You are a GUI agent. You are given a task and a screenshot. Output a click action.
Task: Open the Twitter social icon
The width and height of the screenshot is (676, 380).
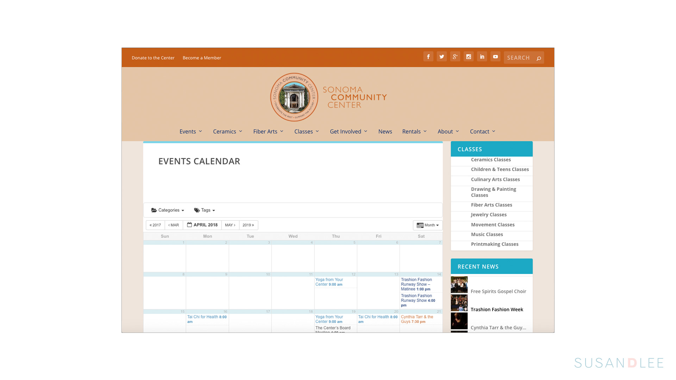442,57
